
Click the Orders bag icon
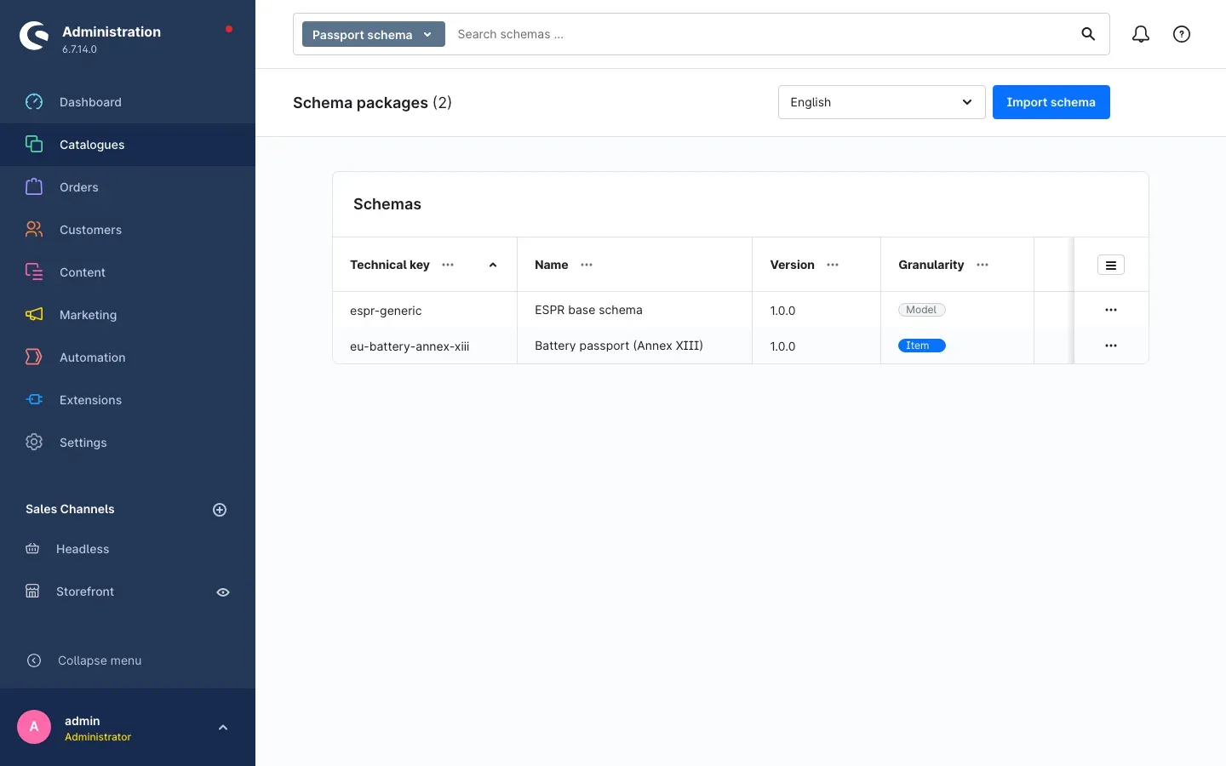pyautogui.click(x=34, y=187)
